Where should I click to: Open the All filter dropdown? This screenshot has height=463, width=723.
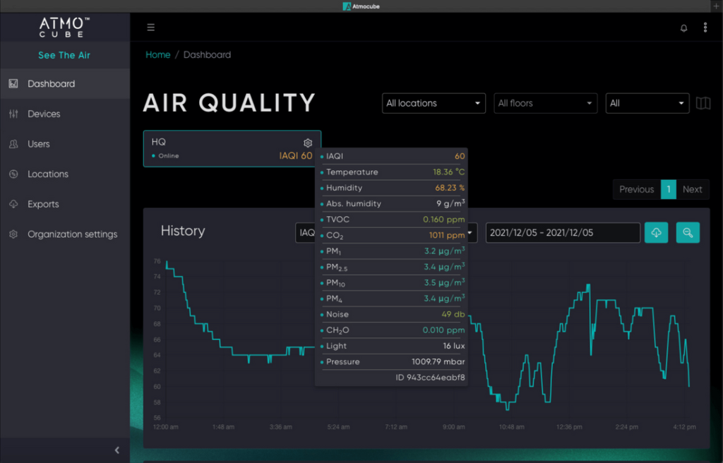point(647,103)
